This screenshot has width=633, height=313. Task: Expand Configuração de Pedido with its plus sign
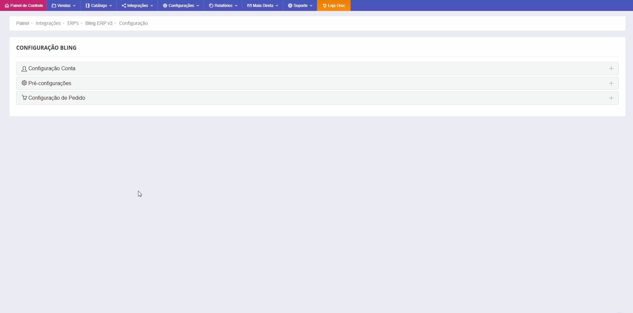pyautogui.click(x=611, y=98)
